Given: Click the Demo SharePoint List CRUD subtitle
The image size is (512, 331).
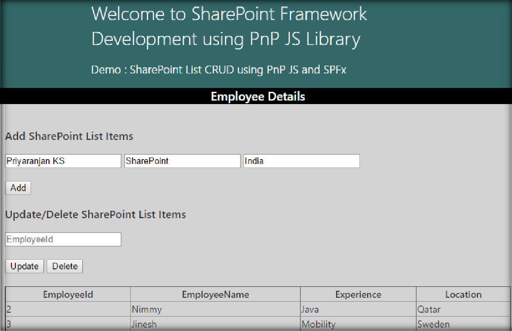Looking at the screenshot, I should pyautogui.click(x=219, y=70).
